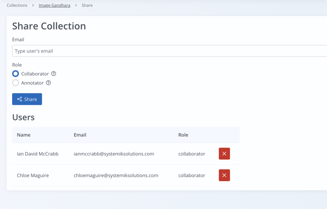Select the Annotator role radio button
The width and height of the screenshot is (327, 209).
point(16,83)
